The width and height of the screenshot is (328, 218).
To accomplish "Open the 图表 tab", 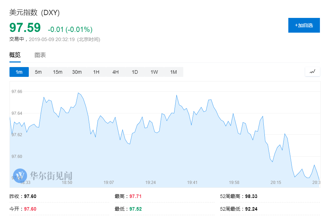I will point(40,55).
